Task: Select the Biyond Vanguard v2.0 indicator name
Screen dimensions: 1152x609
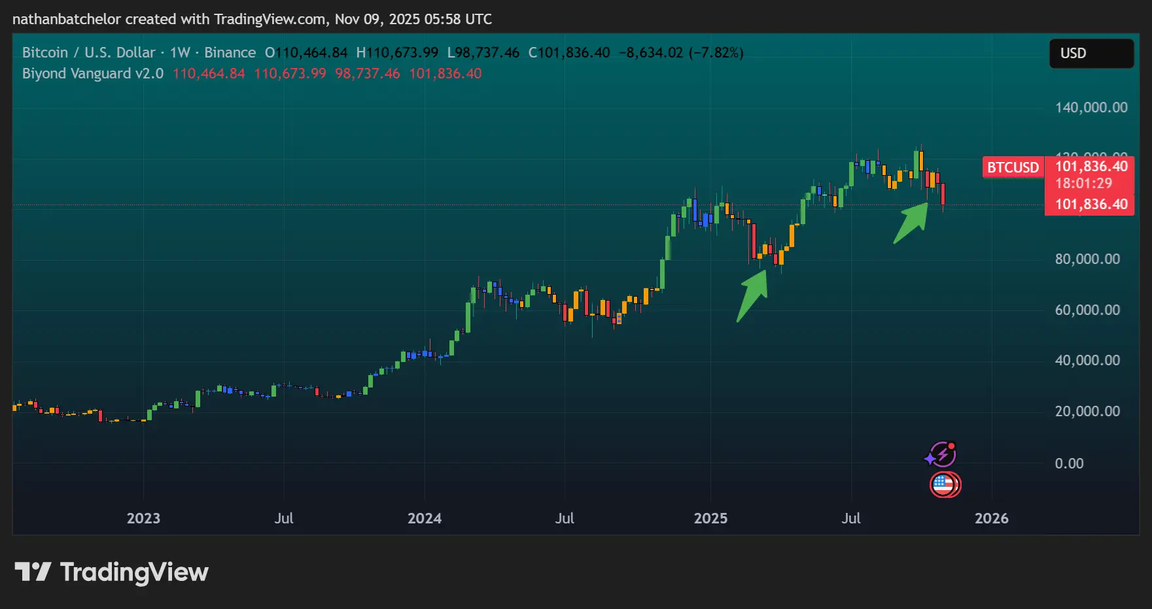Action: point(93,74)
